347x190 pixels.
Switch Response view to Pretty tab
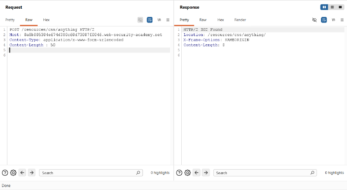tap(184, 20)
